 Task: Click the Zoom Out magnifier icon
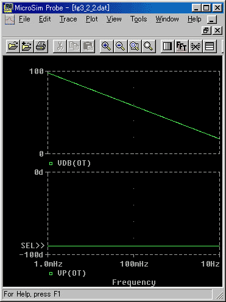[121, 46]
